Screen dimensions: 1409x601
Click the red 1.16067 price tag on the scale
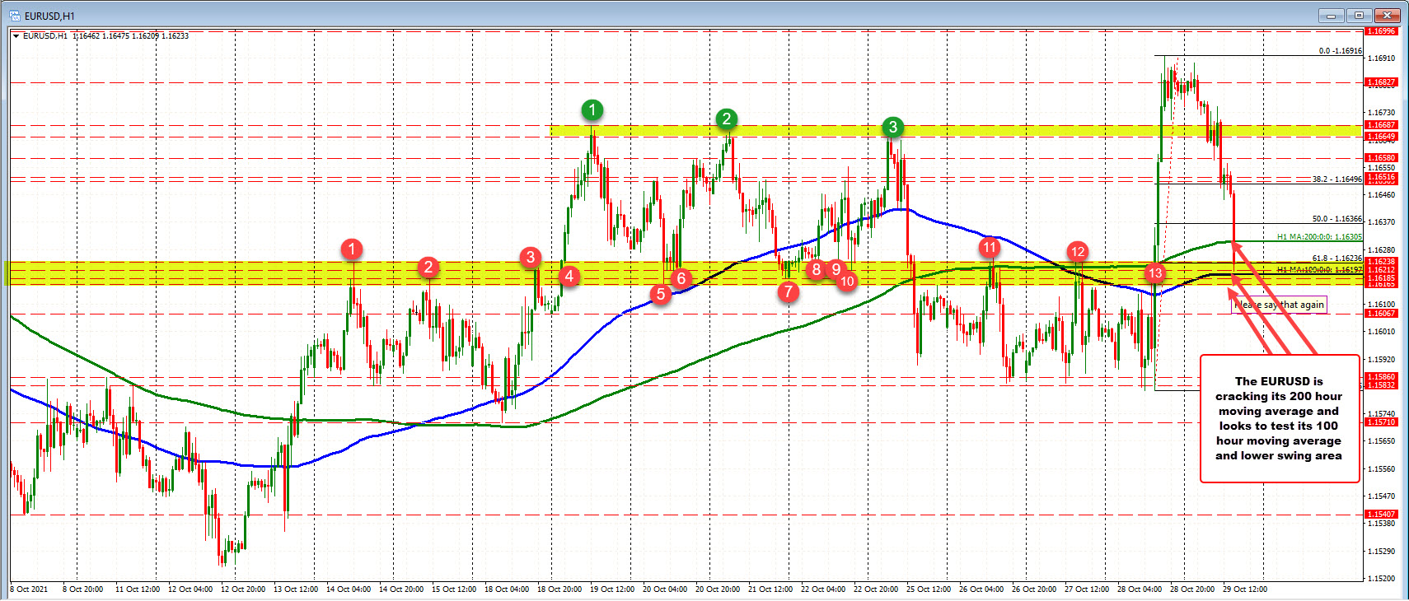tap(1382, 314)
